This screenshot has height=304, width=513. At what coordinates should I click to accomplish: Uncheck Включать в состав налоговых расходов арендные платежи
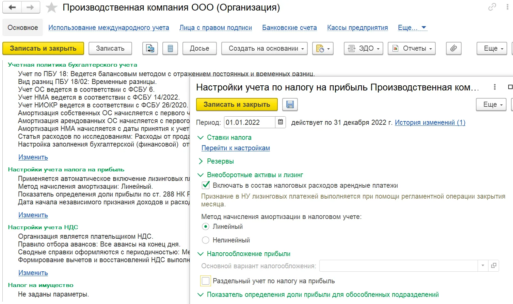(x=206, y=185)
